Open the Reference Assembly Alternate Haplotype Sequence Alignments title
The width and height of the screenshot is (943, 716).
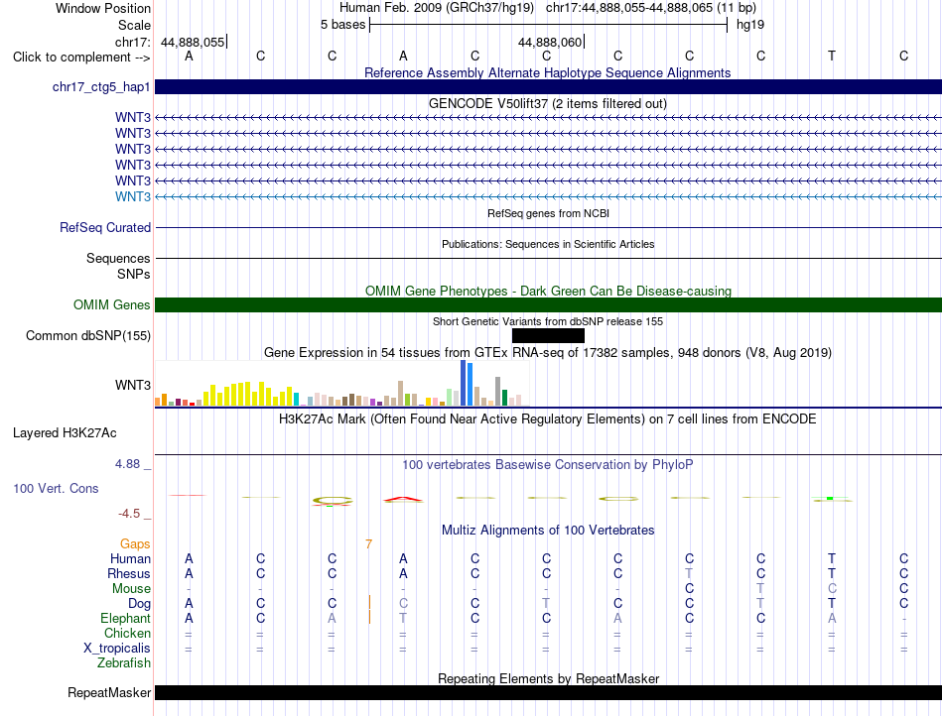(x=547, y=72)
